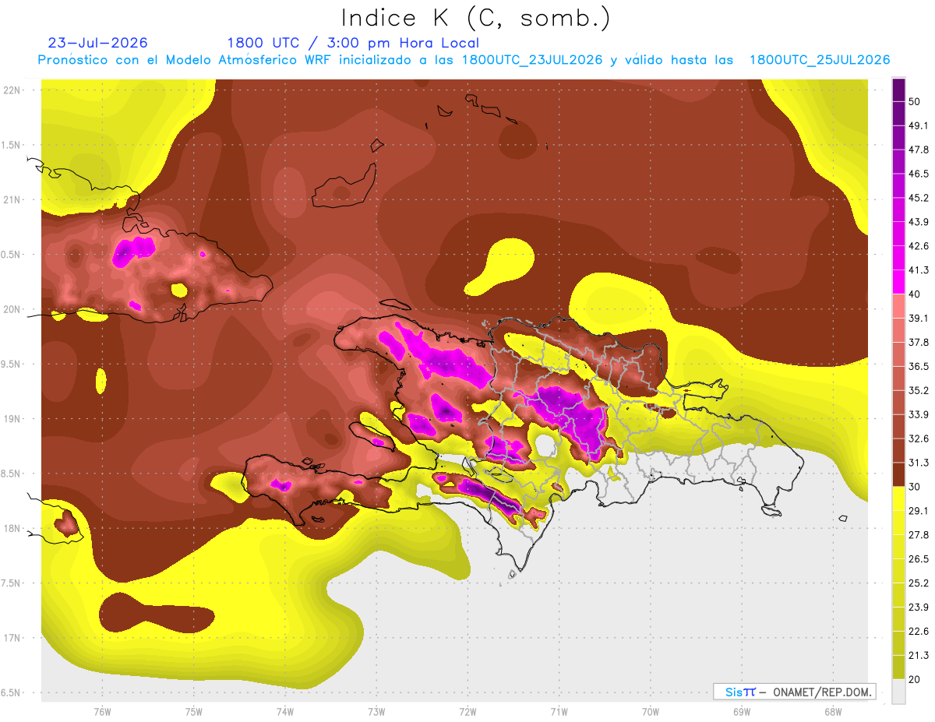This screenshot has width=935, height=722.
Task: Click the color bar value "40"
Action: tap(916, 294)
